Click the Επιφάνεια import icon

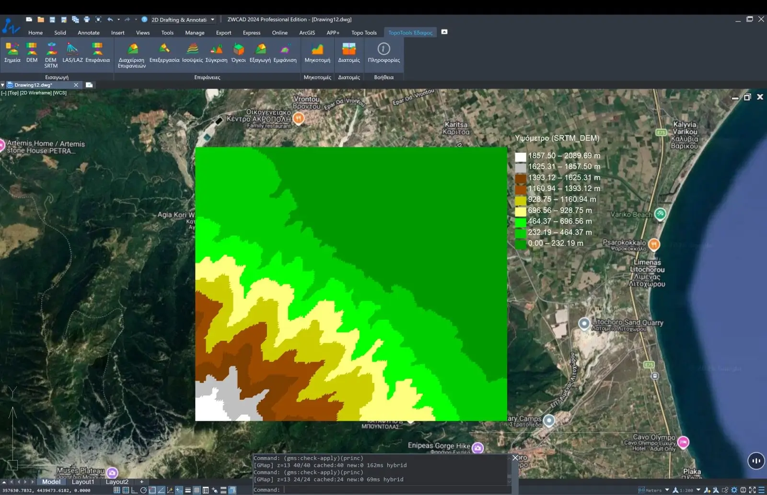(97, 53)
